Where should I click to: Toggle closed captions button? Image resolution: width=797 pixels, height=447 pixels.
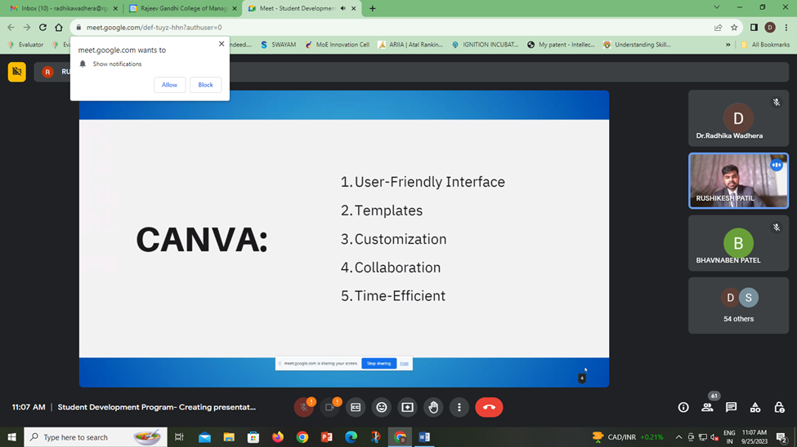pos(356,407)
